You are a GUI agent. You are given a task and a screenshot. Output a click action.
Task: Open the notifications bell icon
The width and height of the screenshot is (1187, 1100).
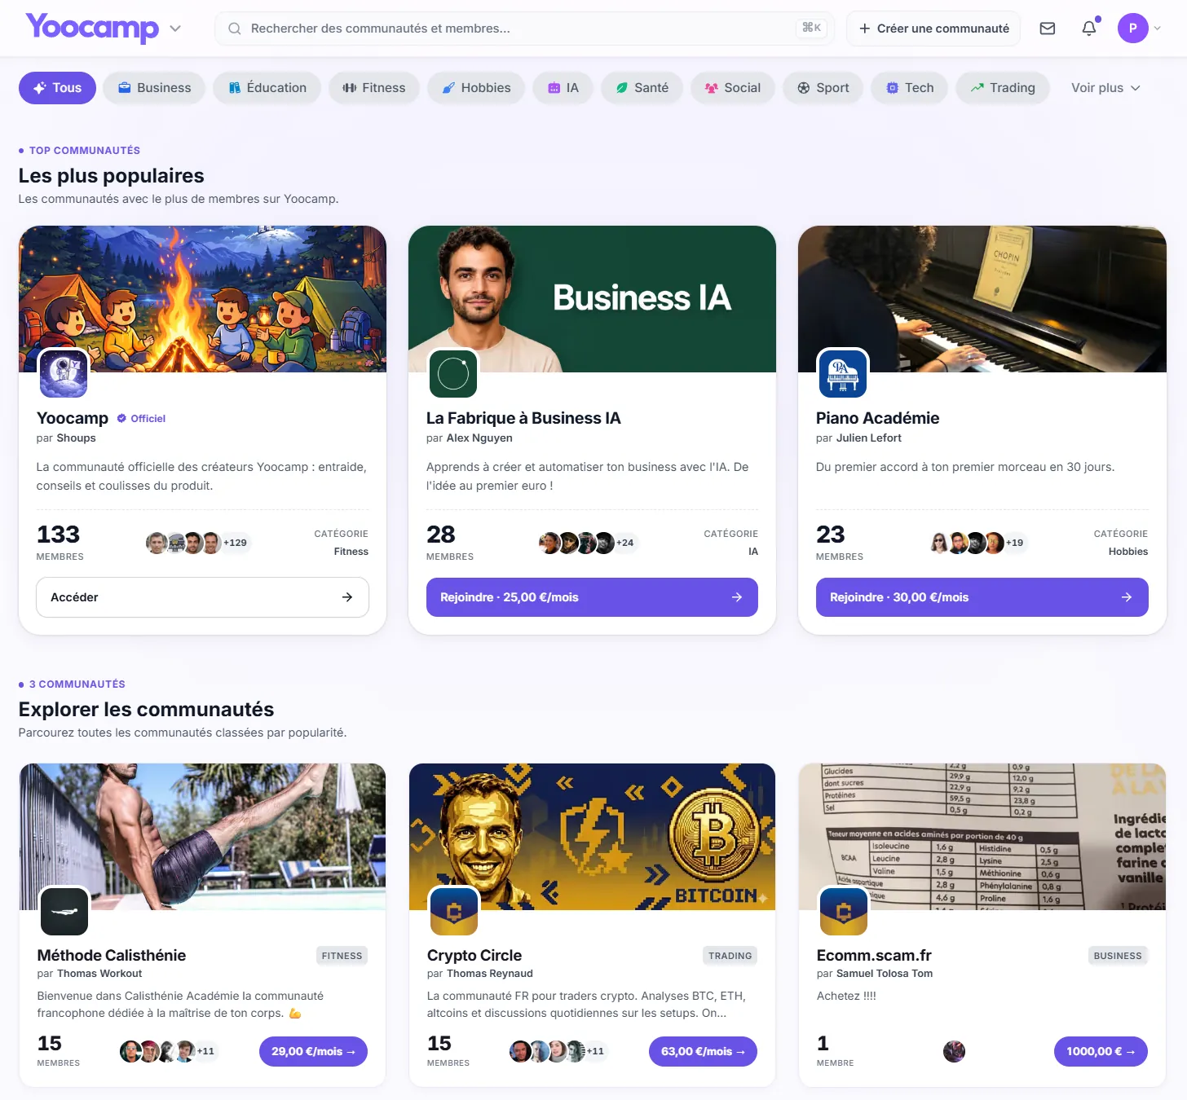[1089, 29]
